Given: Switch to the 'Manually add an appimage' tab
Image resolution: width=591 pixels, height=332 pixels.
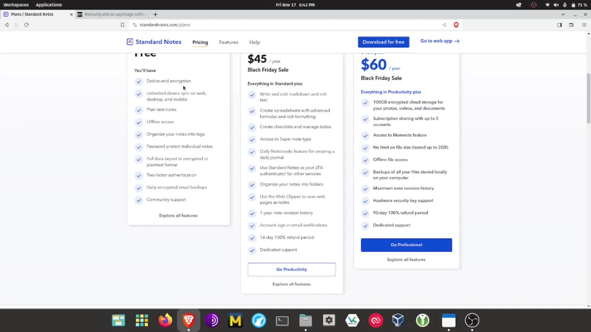Looking at the screenshot, I should pyautogui.click(x=112, y=14).
